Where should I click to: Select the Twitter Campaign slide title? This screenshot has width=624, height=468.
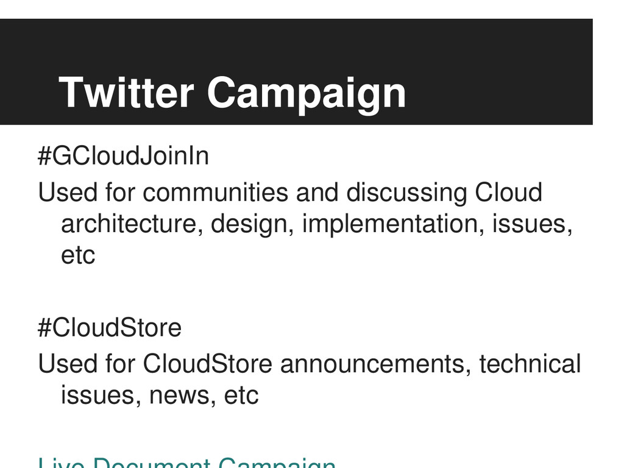coord(232,93)
